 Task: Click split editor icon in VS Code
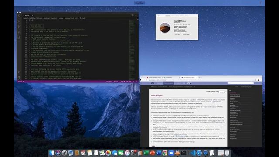[x=133, y=15]
